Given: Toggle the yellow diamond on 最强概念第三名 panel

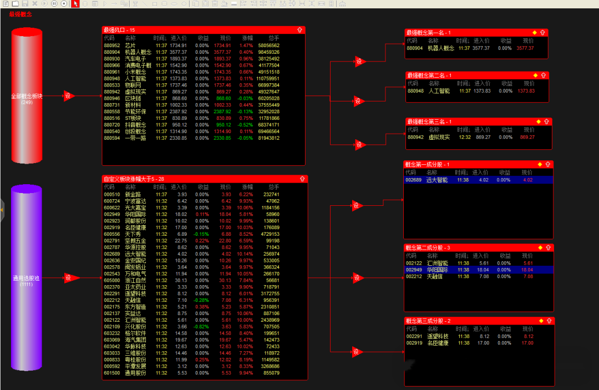Looking at the screenshot, I should point(537,121).
